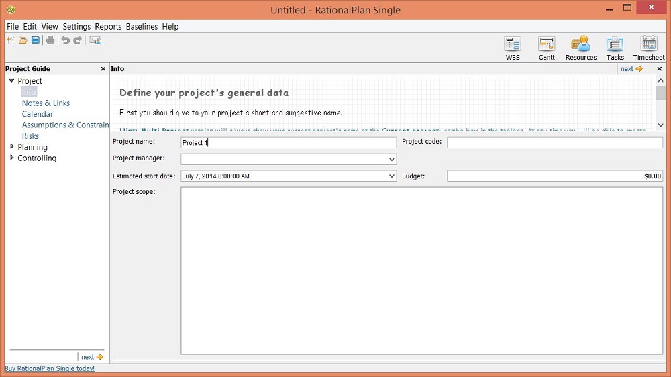Redo action arrow icon
The width and height of the screenshot is (671, 377).
tap(77, 40)
